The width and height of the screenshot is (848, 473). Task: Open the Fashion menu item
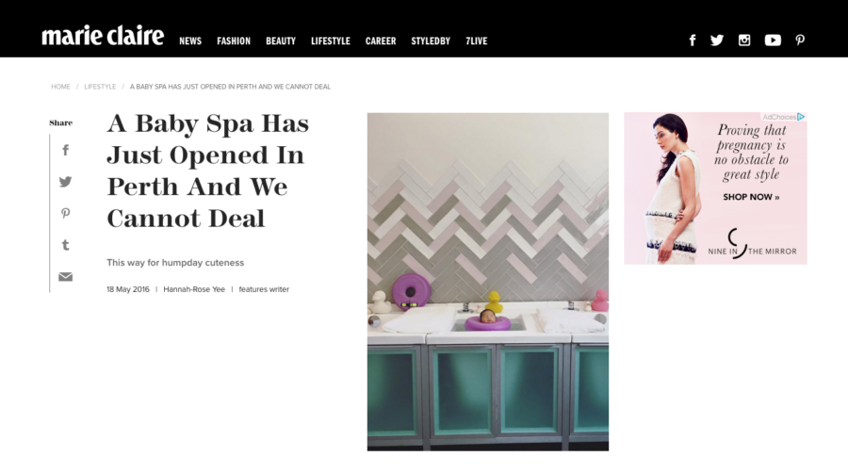click(234, 41)
